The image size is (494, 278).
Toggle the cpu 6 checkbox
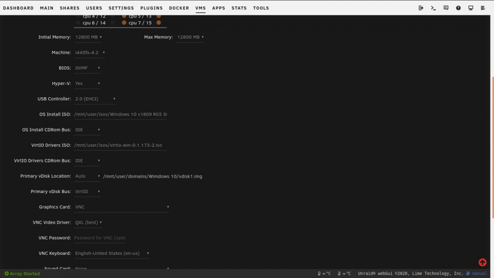click(78, 23)
